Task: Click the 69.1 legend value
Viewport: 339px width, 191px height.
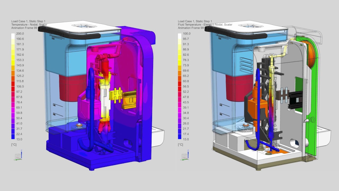Action: tap(19, 108)
